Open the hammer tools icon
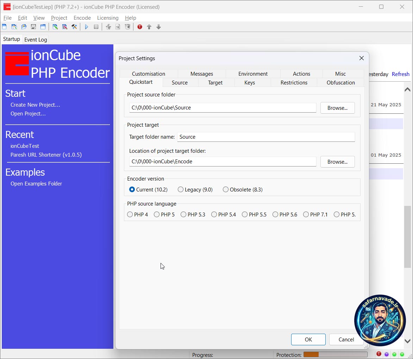Viewport: 413px width, 359px height. tap(74, 27)
